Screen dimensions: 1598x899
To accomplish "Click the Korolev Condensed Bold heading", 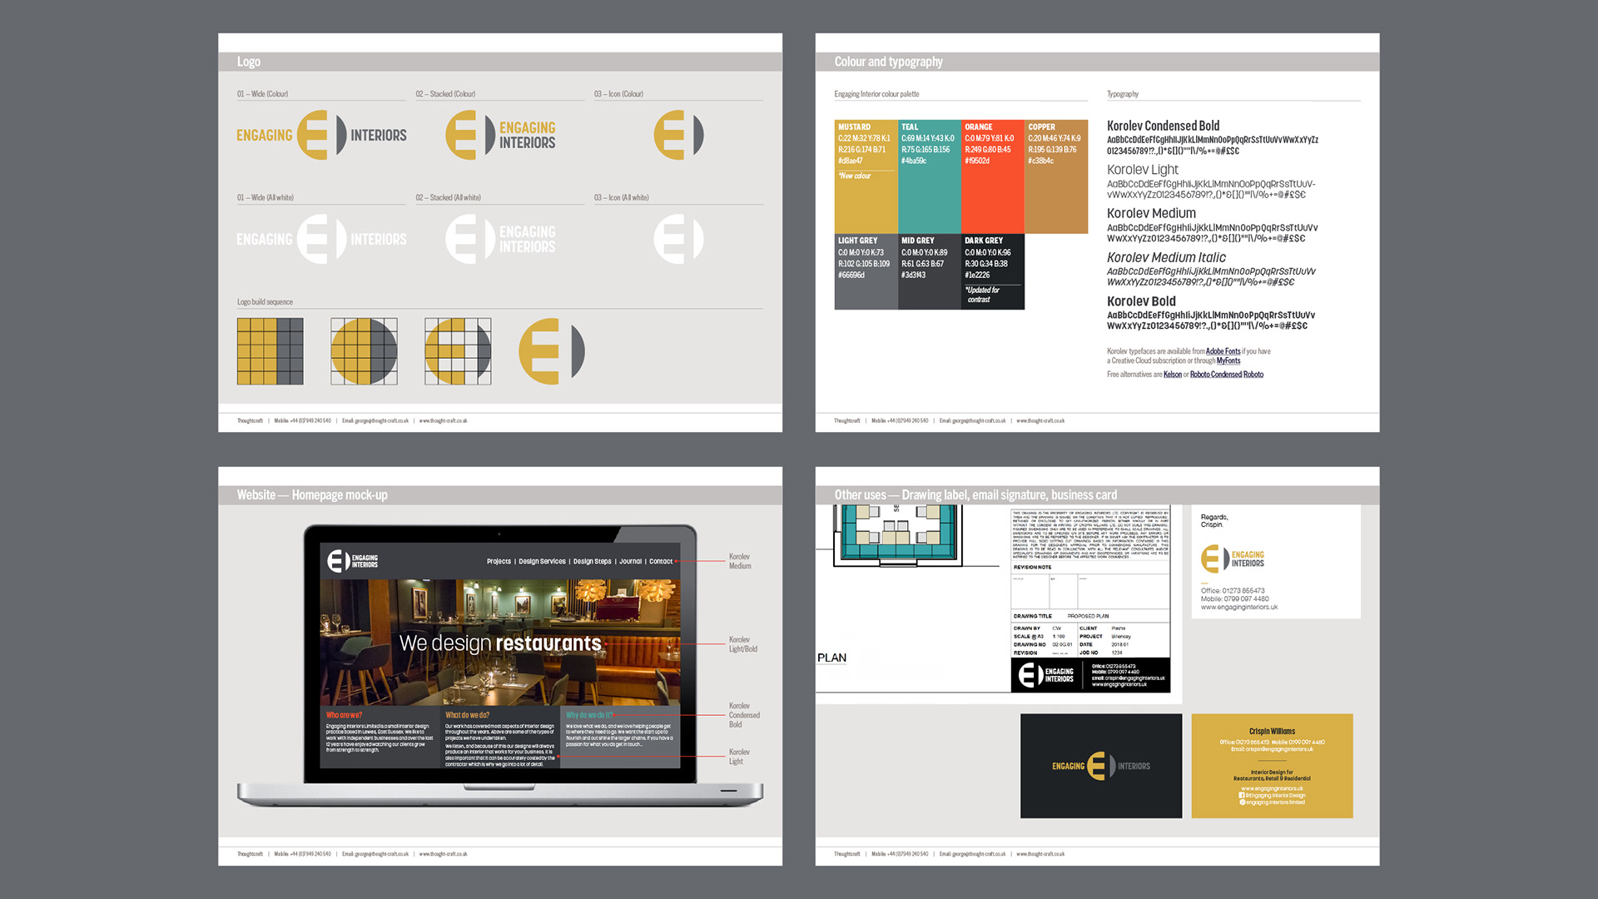I will [1163, 126].
